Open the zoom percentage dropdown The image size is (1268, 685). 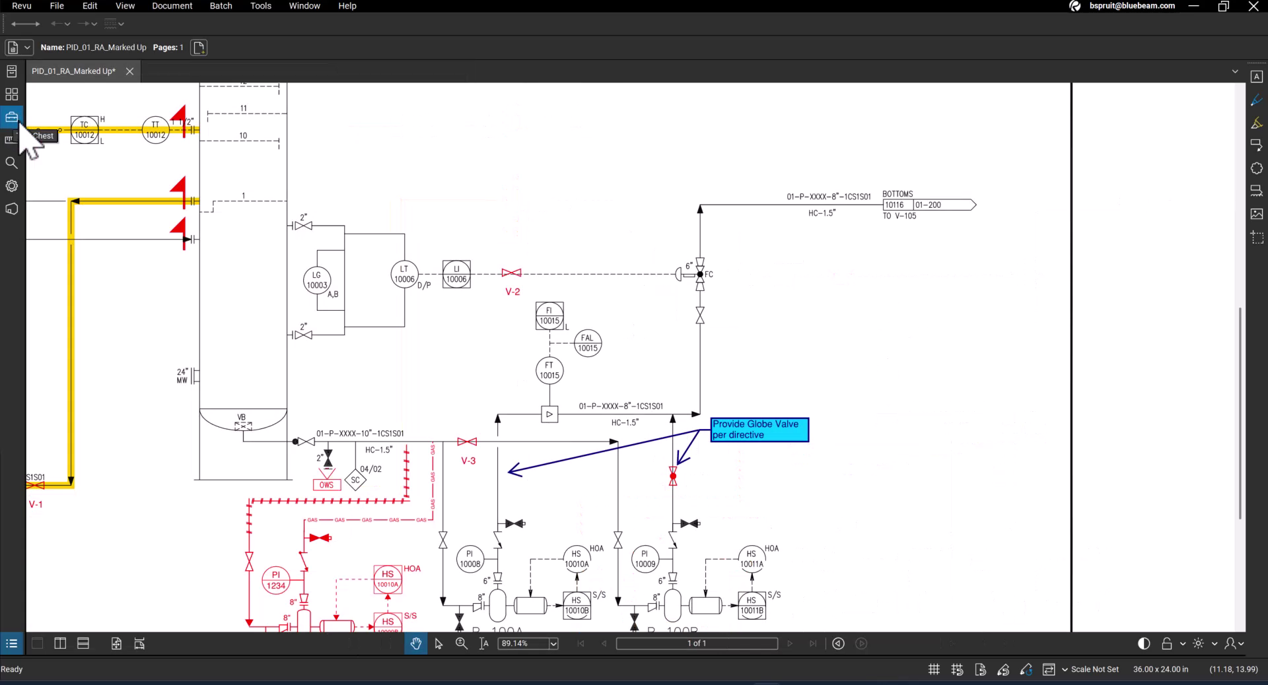click(x=552, y=643)
